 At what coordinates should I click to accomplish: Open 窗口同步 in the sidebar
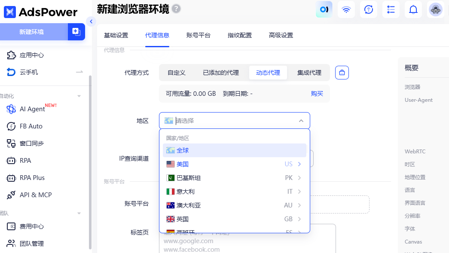coord(31,143)
